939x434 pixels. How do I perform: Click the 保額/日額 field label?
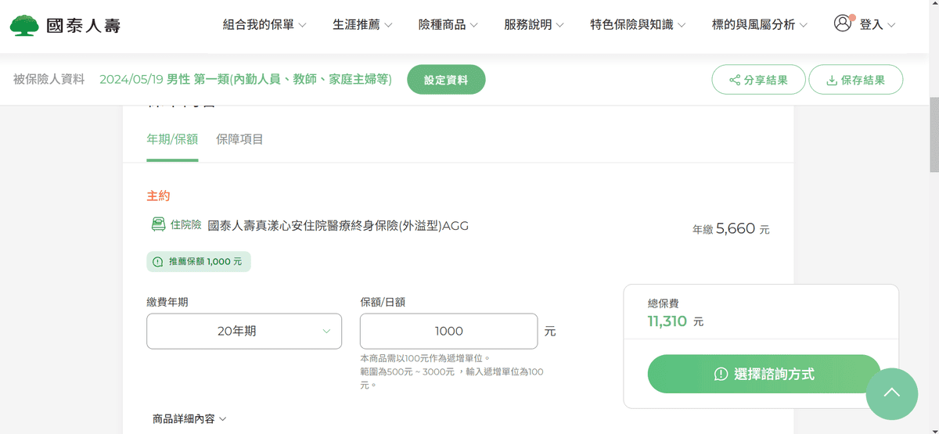pyautogui.click(x=383, y=302)
